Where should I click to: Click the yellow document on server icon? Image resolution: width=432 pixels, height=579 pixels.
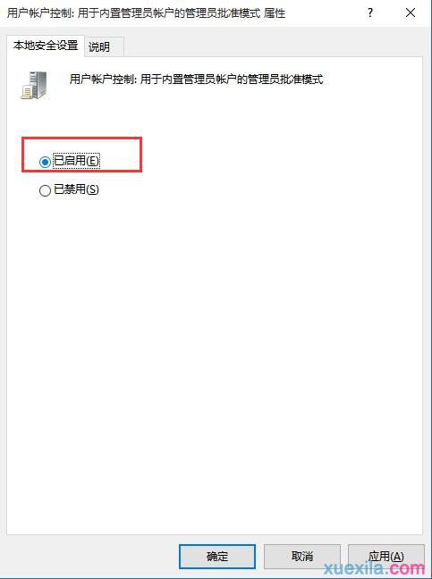(27, 92)
